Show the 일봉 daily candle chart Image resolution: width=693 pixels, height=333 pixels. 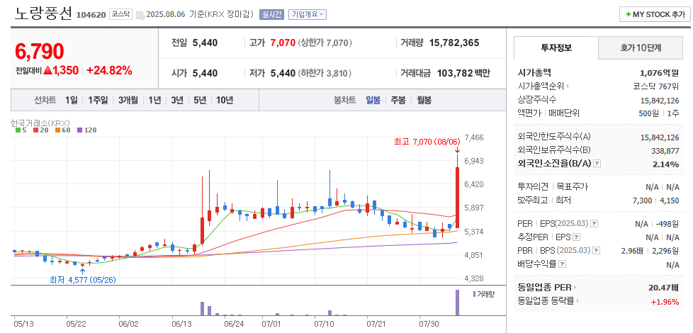pyautogui.click(x=373, y=100)
